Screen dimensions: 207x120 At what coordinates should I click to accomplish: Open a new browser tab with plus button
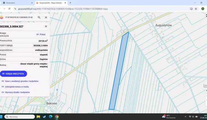[x=70, y=3]
